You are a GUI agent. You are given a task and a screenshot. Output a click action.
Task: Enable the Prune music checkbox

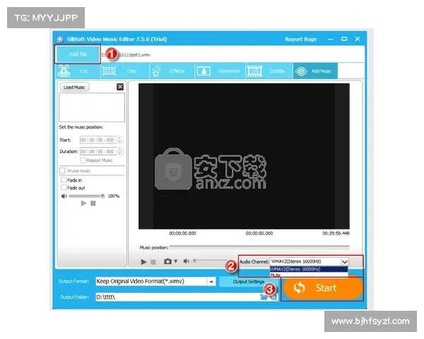[62, 171]
